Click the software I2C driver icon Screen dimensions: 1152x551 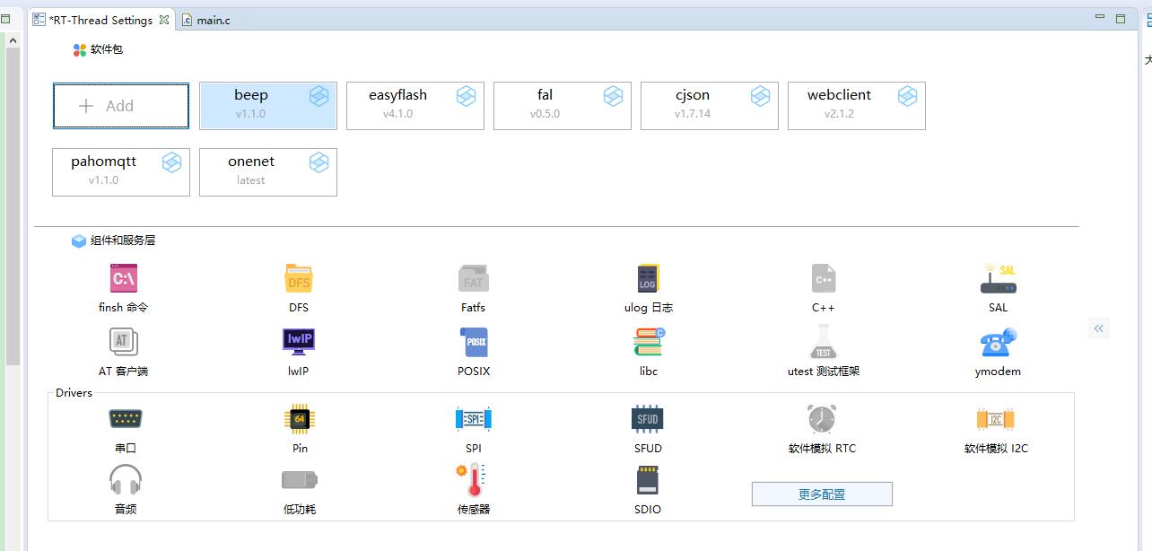coord(996,419)
